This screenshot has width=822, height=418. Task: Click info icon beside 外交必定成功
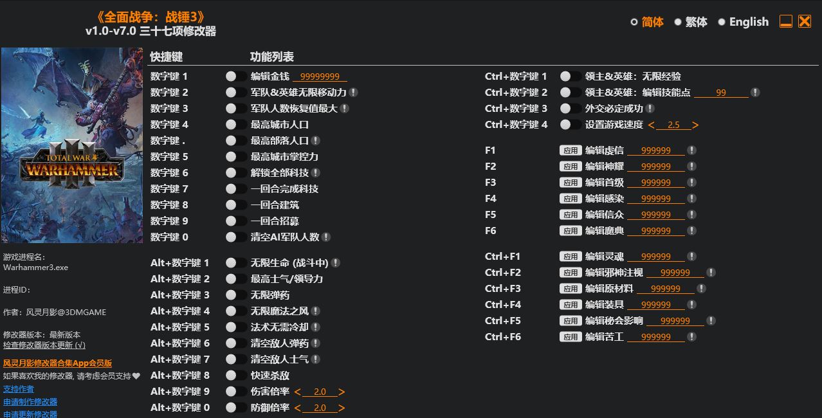650,109
